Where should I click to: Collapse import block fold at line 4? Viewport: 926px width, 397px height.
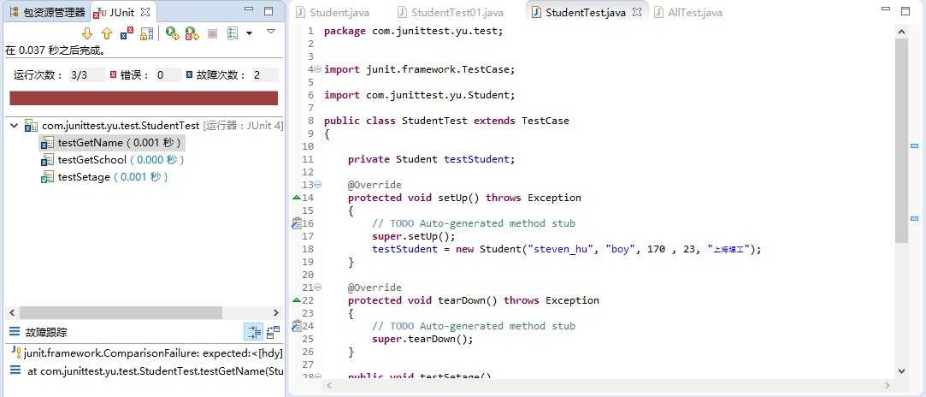(x=318, y=69)
